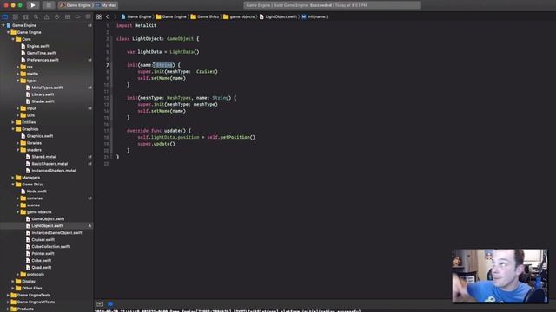Click line number 17 in the gutter

pos(106,131)
